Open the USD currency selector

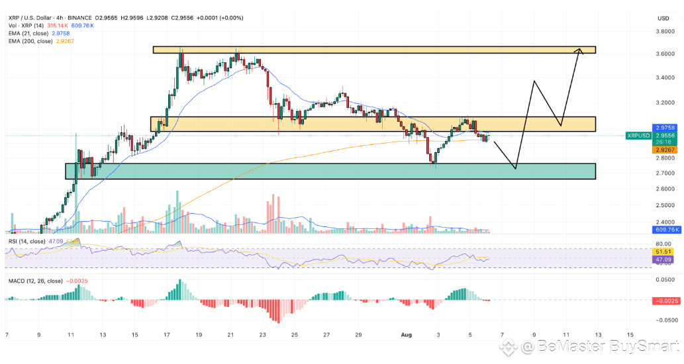coord(663,19)
